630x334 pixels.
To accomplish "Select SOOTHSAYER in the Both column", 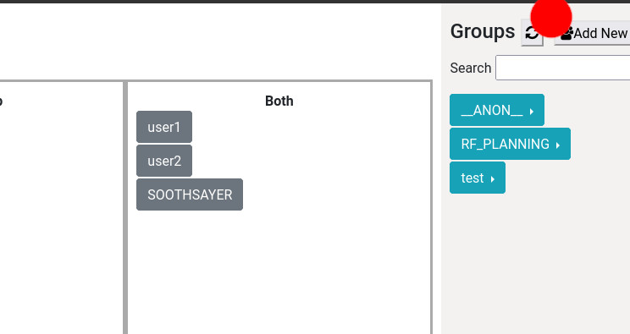I will click(x=190, y=194).
